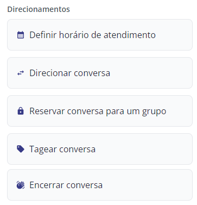Screen dimensions: 197x205
Task: Select the 'Reservar conversa para um grupo' text
Action: [98, 111]
